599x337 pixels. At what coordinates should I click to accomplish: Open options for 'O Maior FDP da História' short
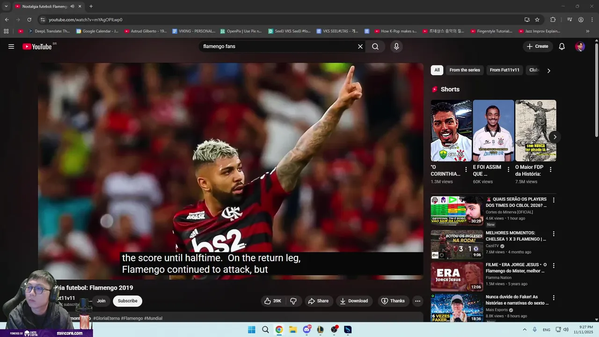pos(550,169)
